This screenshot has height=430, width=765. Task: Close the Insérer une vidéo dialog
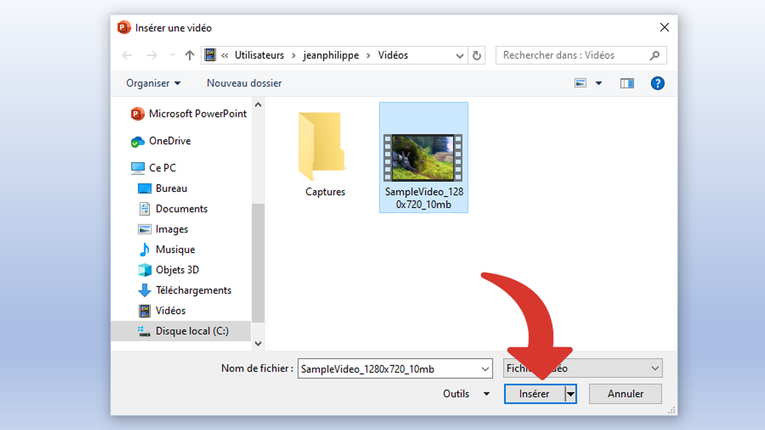664,28
